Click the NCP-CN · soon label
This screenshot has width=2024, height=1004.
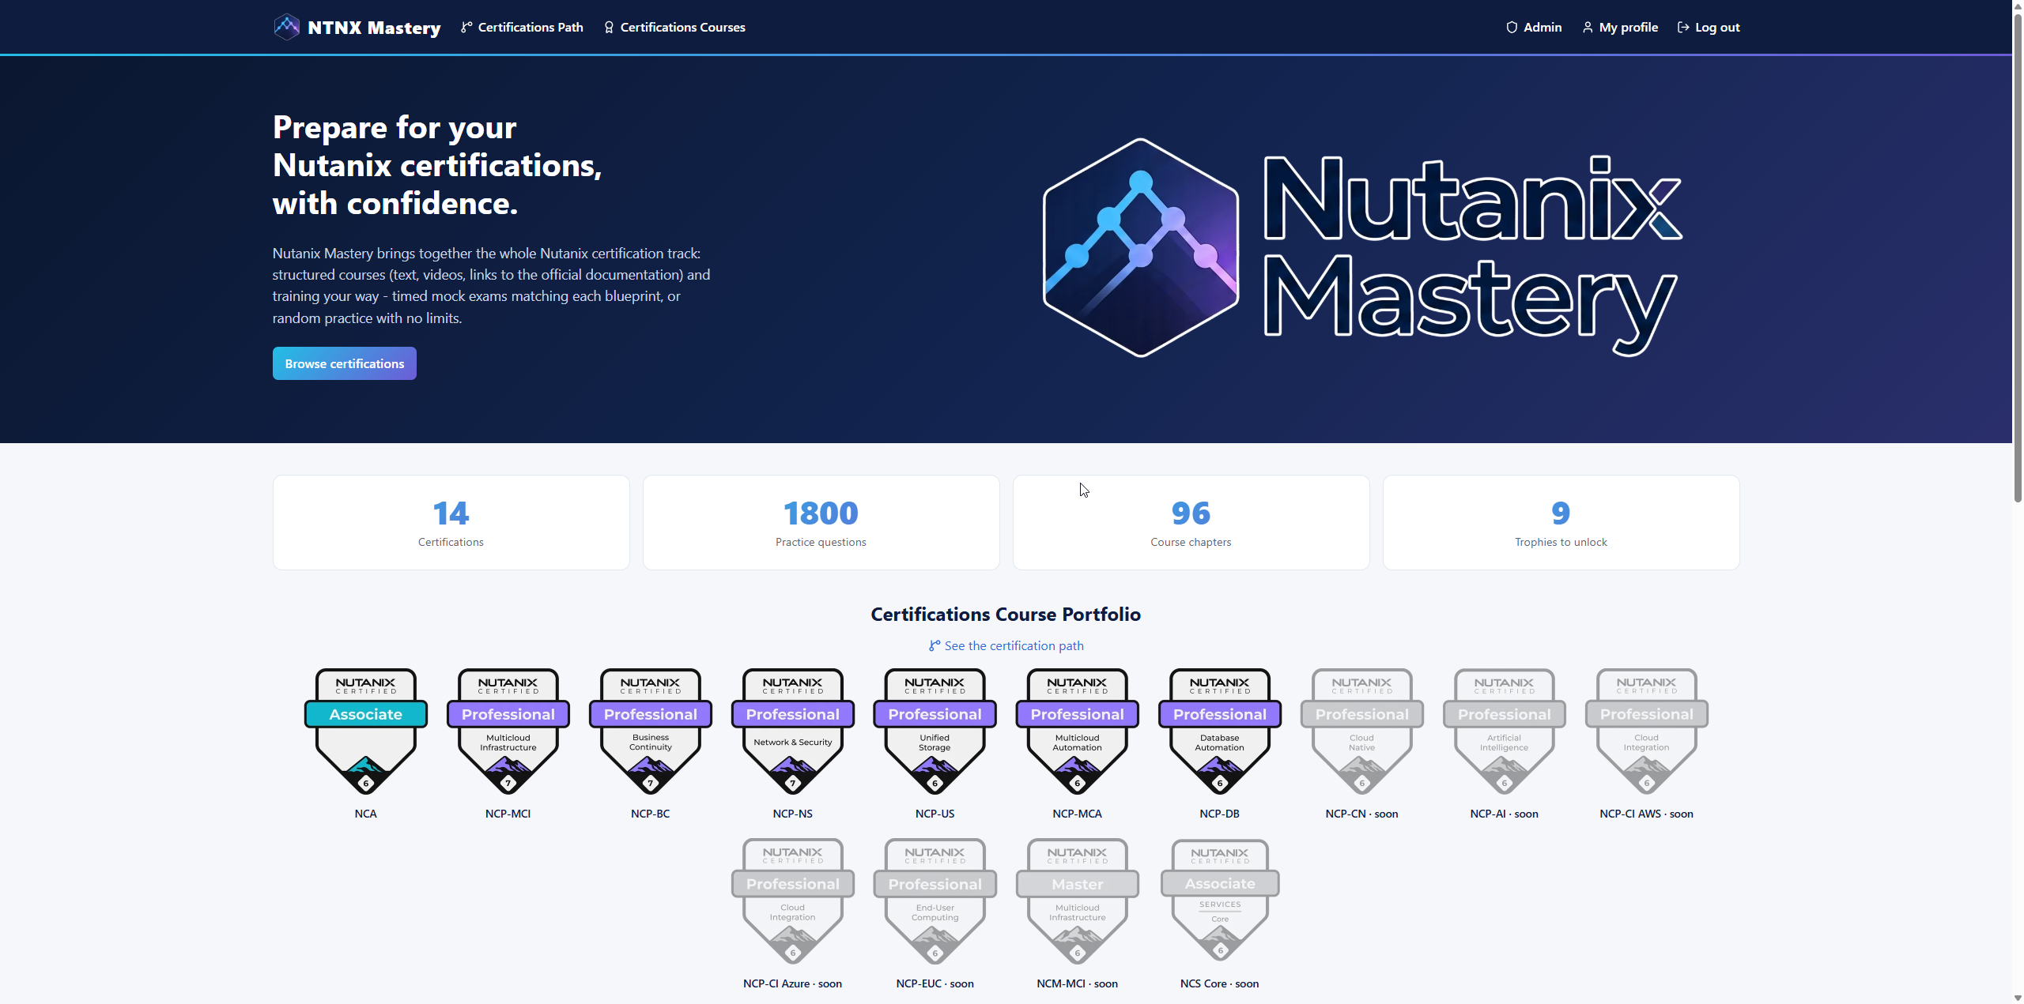[x=1362, y=814]
